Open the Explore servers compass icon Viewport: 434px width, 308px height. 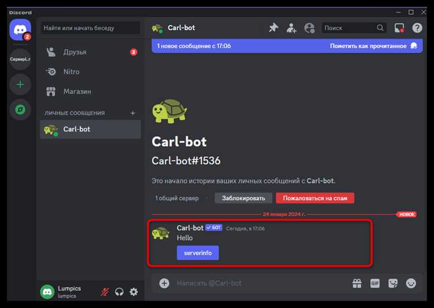coord(20,109)
